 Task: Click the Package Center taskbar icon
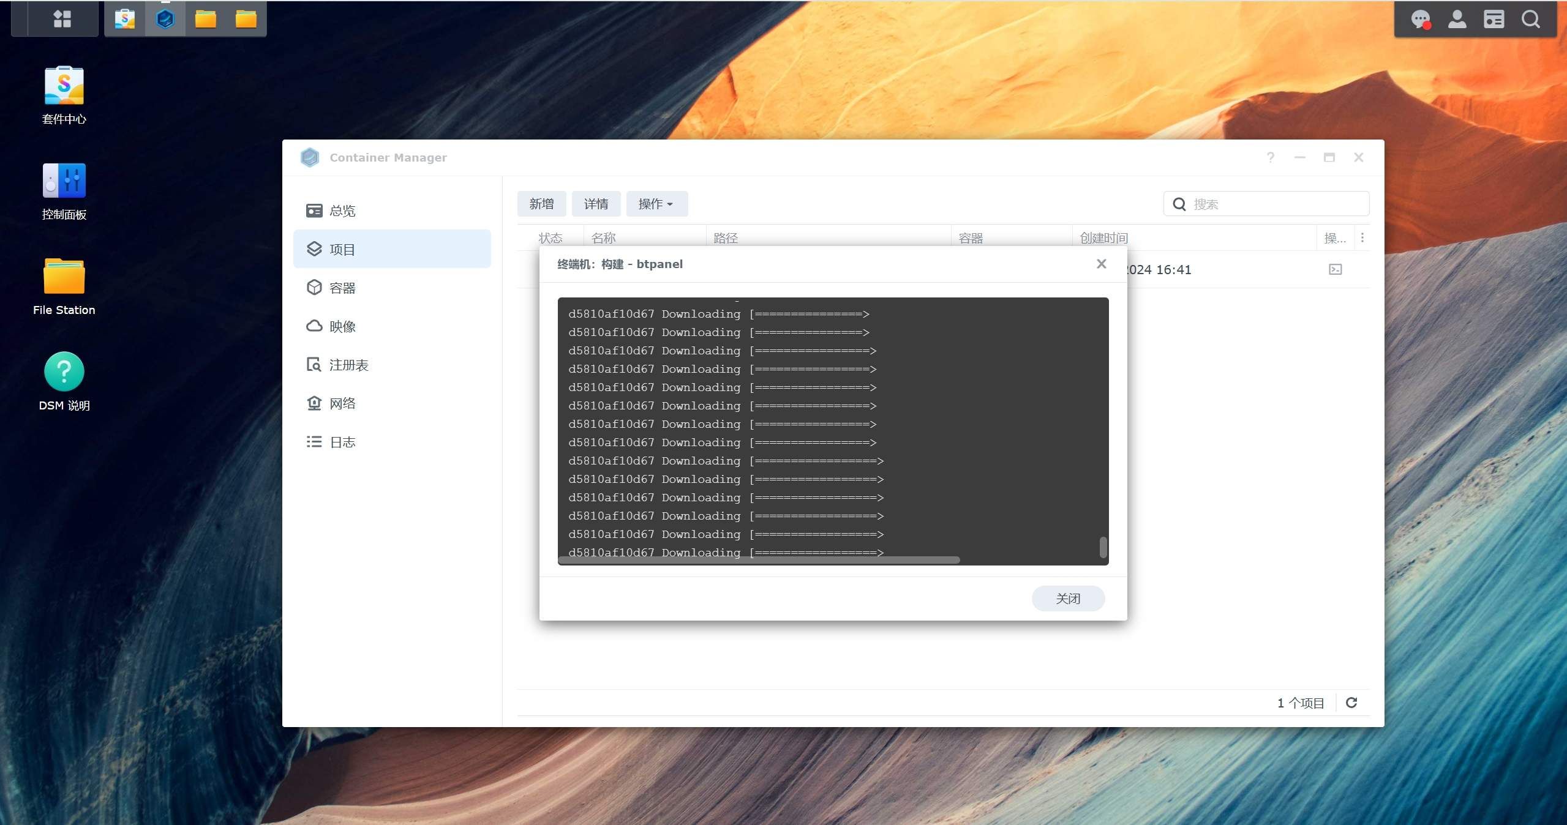[125, 19]
